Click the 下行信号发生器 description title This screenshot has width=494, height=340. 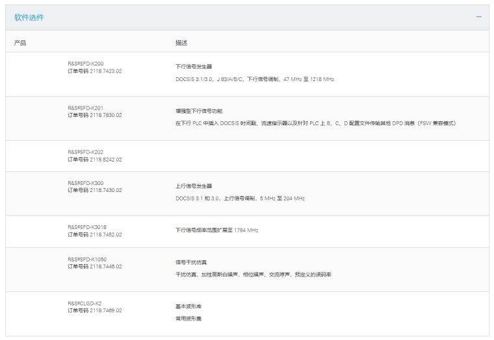[194, 66]
